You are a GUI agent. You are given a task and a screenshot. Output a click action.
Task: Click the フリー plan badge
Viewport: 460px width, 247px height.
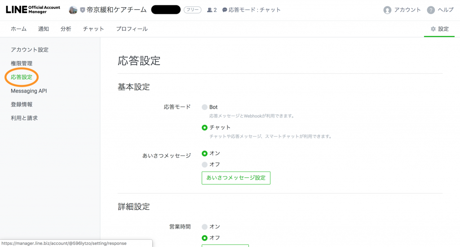click(x=192, y=10)
